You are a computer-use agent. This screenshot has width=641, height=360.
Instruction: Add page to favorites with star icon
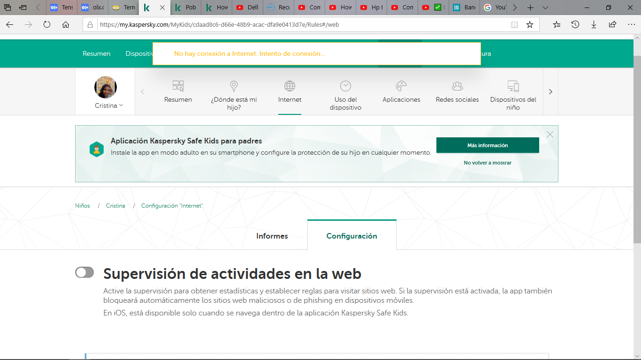(530, 25)
